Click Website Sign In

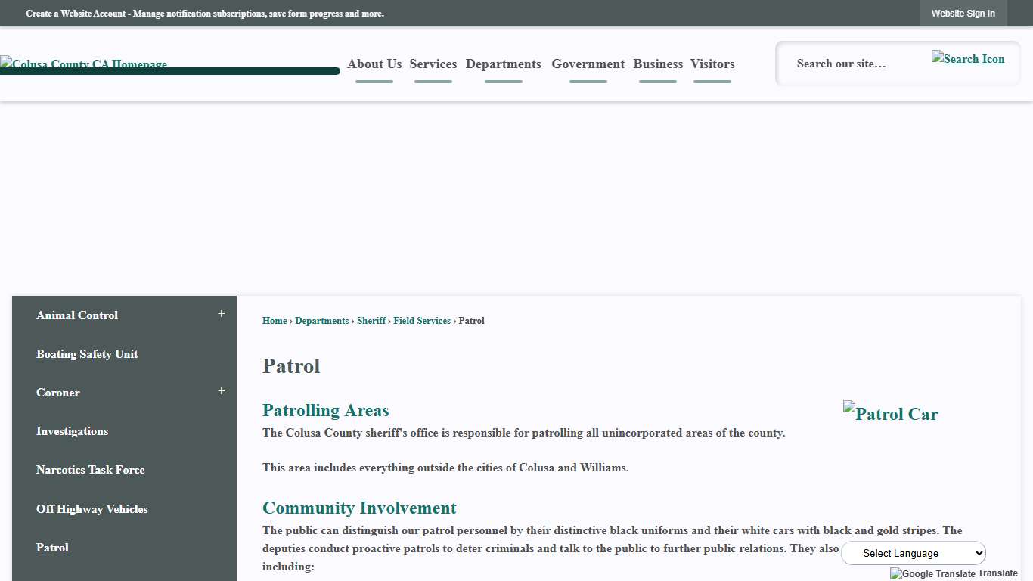click(963, 13)
